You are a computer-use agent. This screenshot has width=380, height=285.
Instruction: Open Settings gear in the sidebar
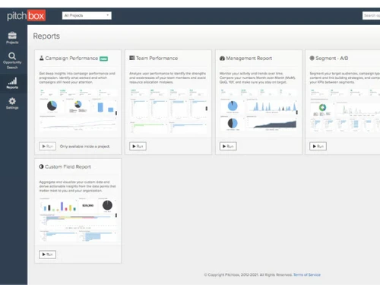[12, 103]
